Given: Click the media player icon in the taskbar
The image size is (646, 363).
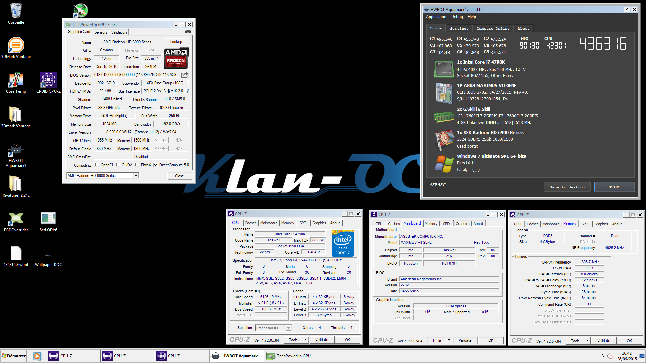Looking at the screenshot, I should 37,356.
